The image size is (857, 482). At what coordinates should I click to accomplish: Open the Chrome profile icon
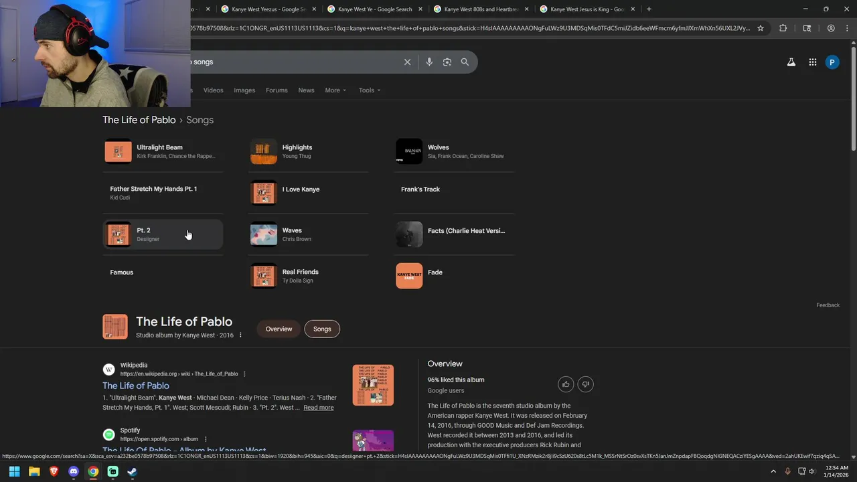[x=831, y=28]
